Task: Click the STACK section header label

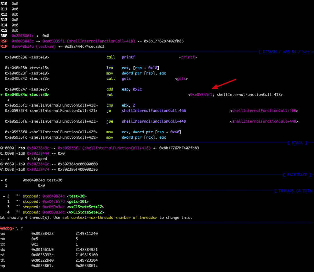Action: (297, 143)
